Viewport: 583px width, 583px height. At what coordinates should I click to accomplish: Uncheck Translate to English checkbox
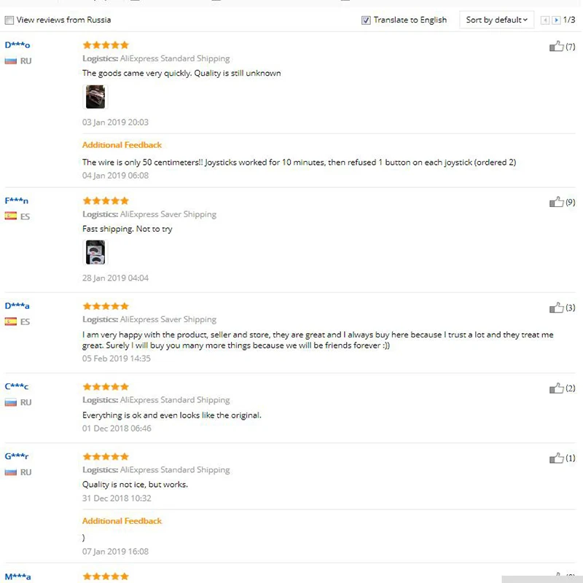[x=366, y=20]
